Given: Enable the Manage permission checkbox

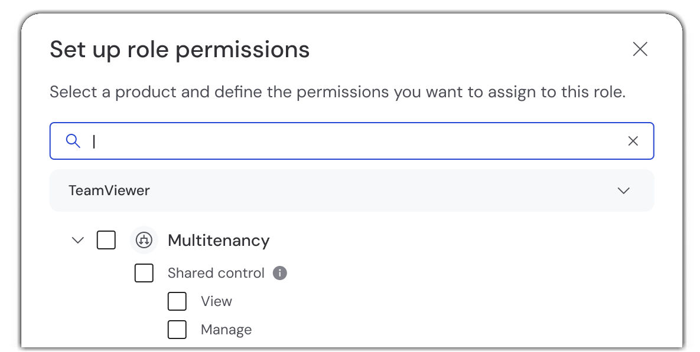Looking at the screenshot, I should click(x=177, y=330).
